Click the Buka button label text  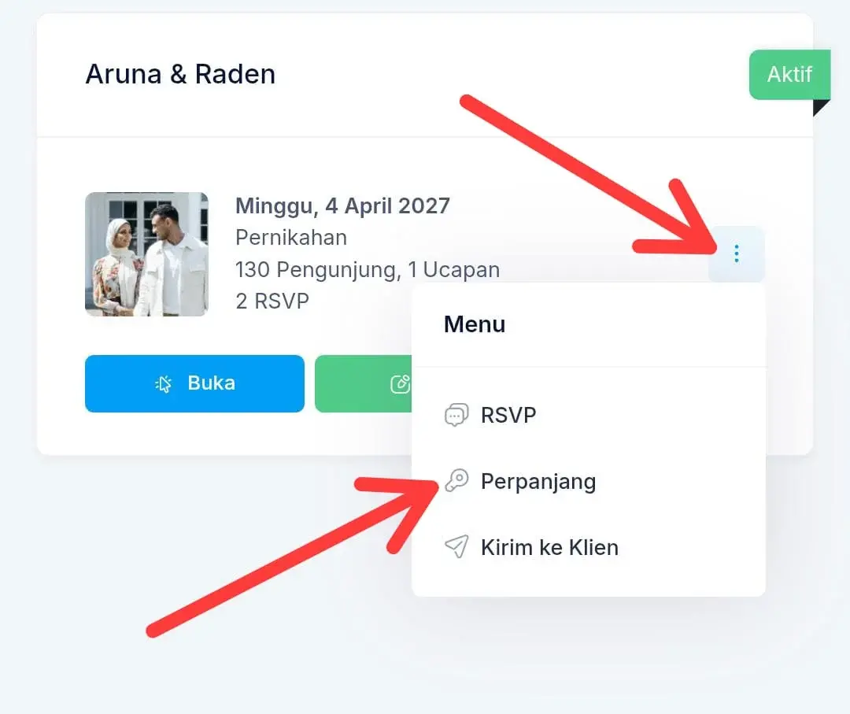click(x=212, y=383)
